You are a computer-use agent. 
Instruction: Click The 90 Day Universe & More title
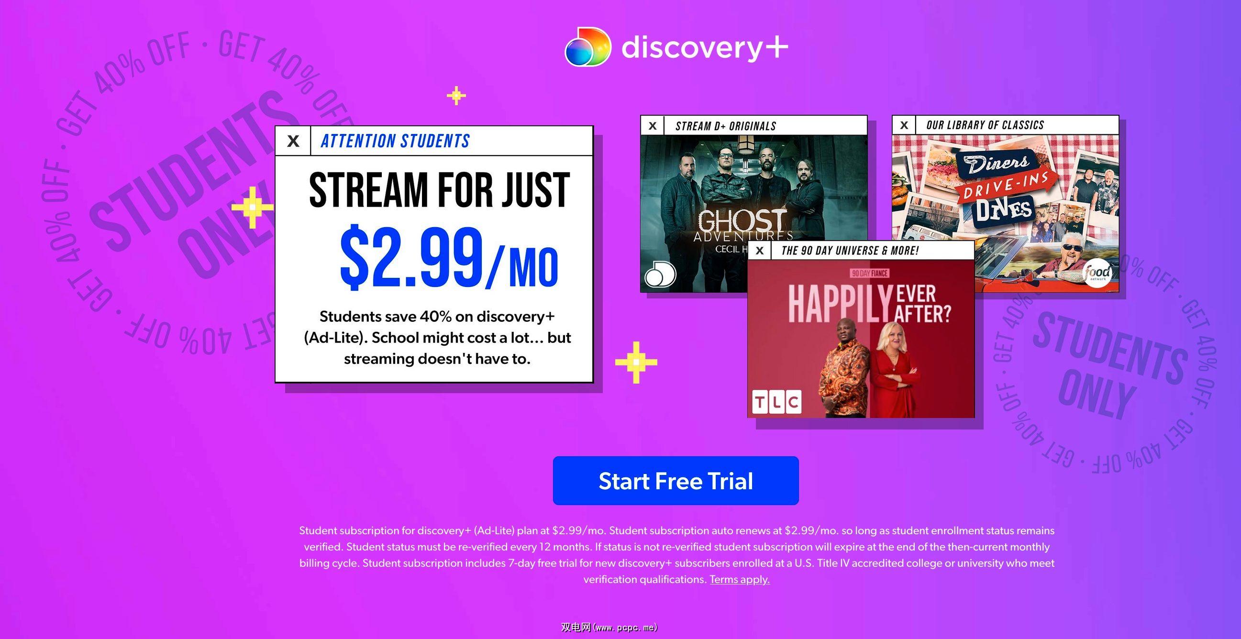(850, 251)
